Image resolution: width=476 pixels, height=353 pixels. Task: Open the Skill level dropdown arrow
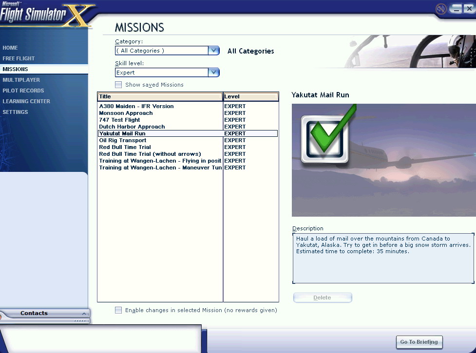(x=214, y=72)
